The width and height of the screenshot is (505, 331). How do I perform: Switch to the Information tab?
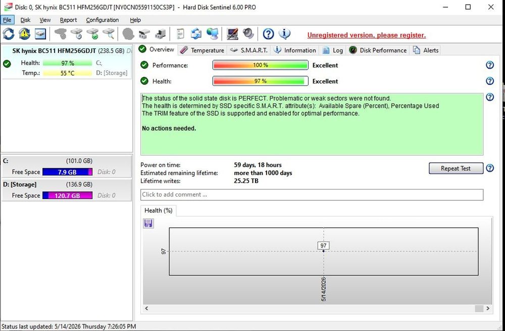[295, 50]
